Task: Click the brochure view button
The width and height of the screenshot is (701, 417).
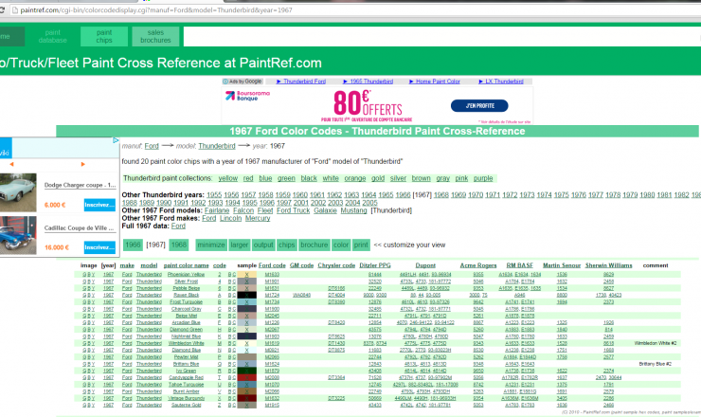Action: coord(314,245)
